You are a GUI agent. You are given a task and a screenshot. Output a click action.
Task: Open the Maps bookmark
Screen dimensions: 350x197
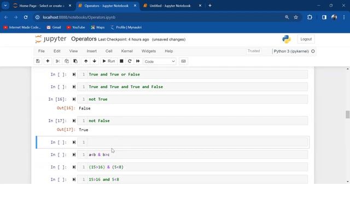(98, 27)
